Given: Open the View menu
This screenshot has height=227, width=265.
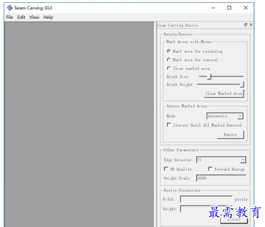Looking at the screenshot, I should coord(34,17).
